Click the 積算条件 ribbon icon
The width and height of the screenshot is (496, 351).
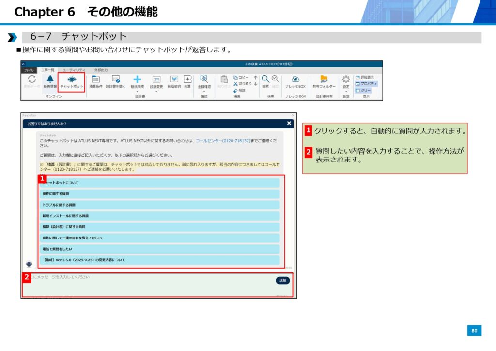[95, 80]
